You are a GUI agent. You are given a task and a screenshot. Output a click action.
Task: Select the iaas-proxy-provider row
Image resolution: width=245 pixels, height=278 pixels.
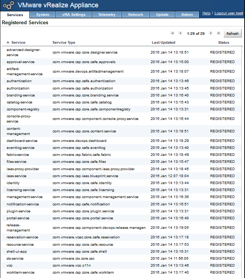[122, 169]
